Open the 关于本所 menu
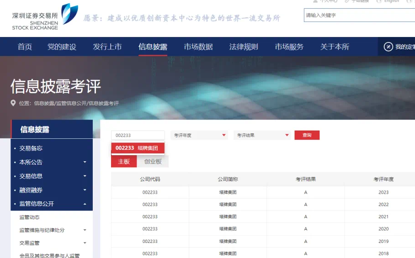This screenshot has height=258, width=415. tap(335, 47)
